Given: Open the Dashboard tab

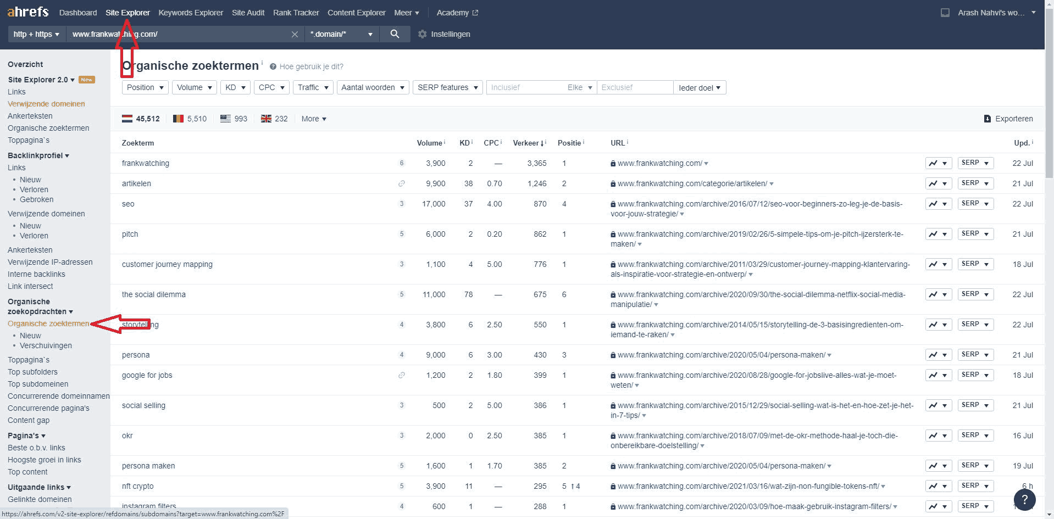Looking at the screenshot, I should tap(78, 13).
